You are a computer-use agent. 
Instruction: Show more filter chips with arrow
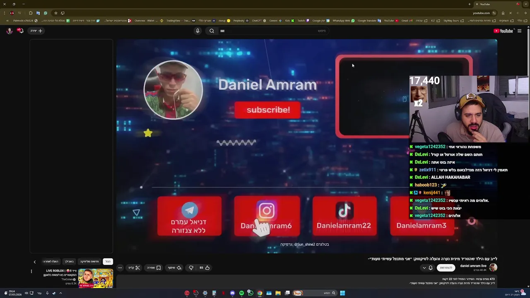click(35, 262)
